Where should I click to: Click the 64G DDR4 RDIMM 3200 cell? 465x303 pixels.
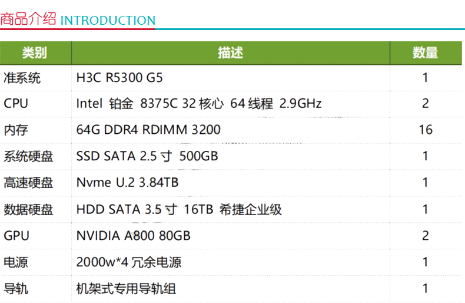pyautogui.click(x=148, y=130)
